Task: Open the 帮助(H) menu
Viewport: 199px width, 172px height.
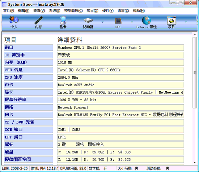Action: (x=139, y=10)
